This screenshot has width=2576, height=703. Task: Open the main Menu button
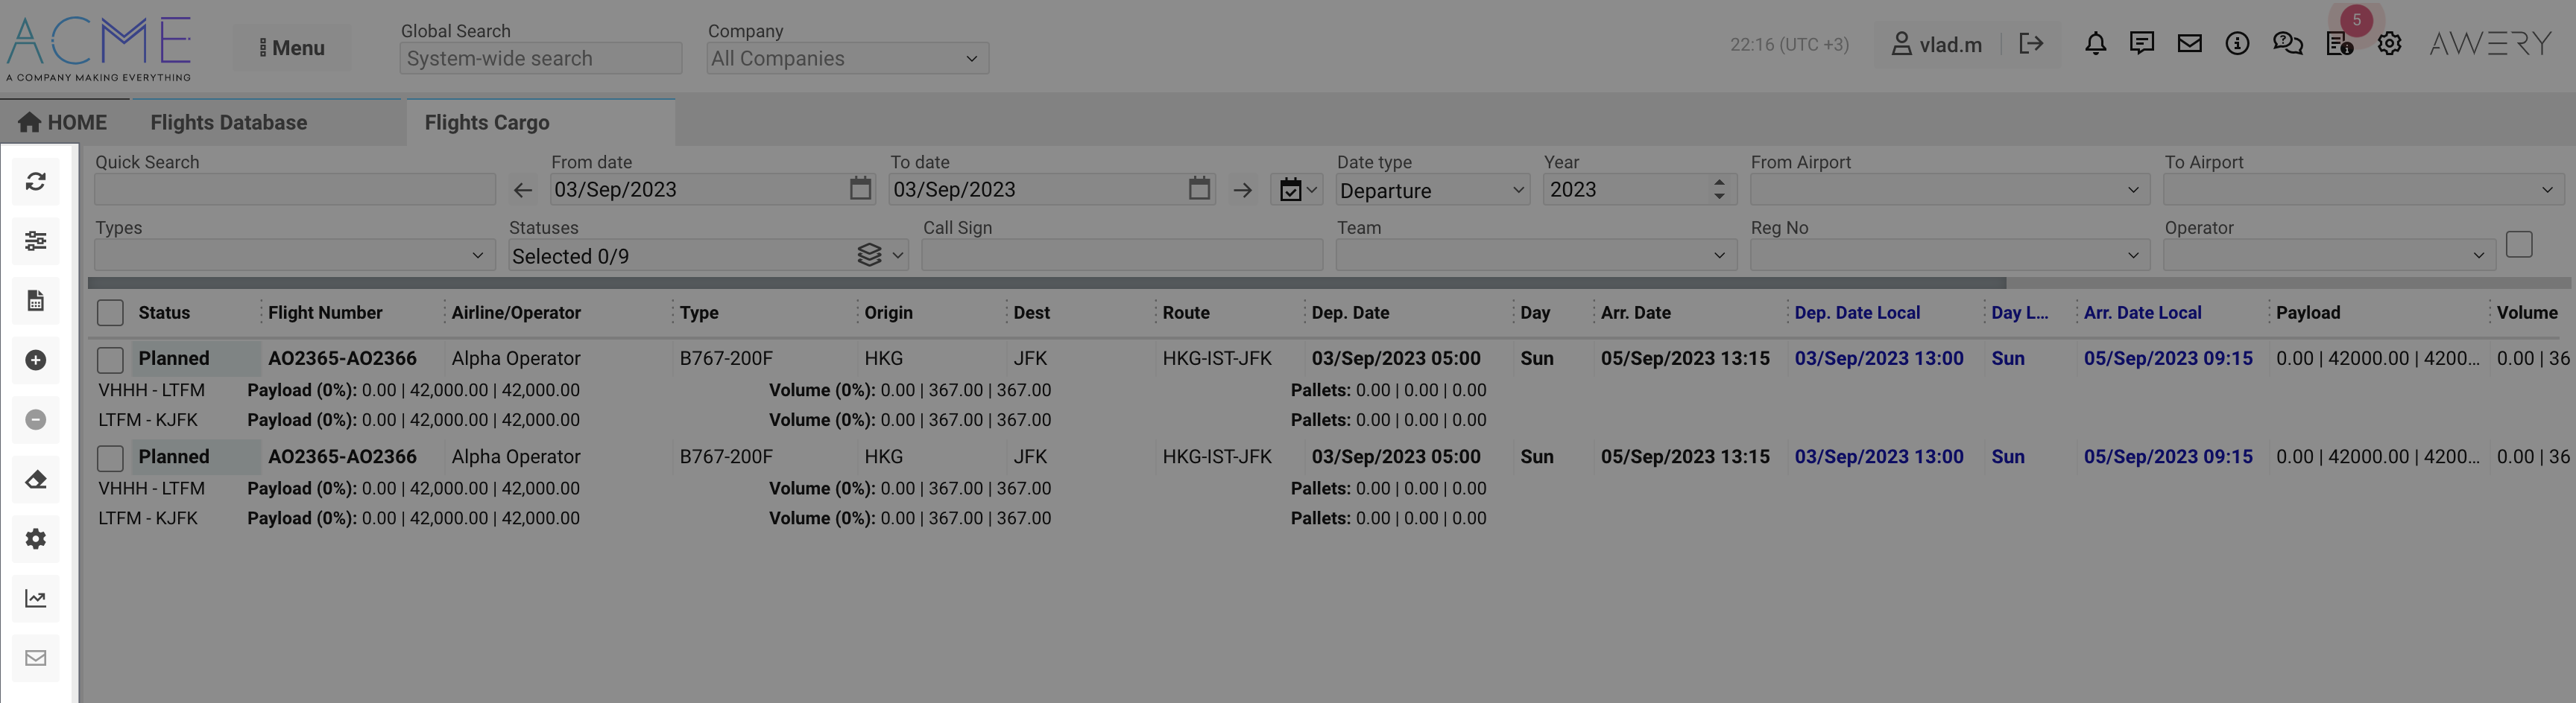292,48
